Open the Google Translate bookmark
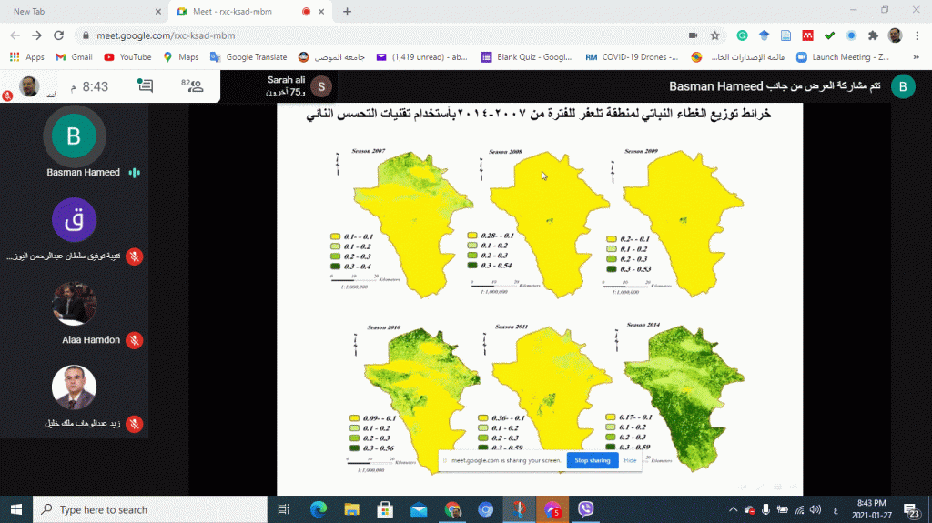932x523 pixels. click(248, 56)
